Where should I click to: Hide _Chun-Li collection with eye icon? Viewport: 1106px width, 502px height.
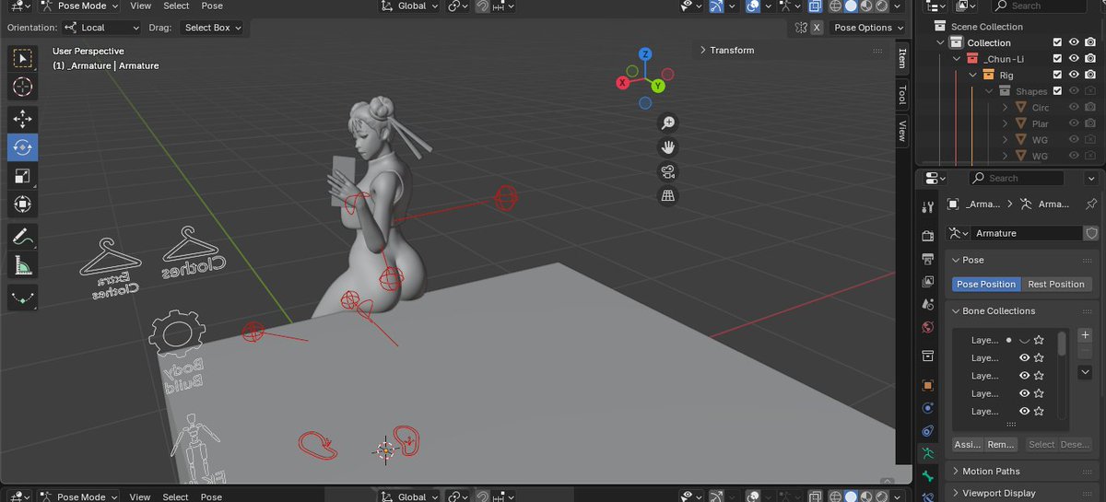point(1075,59)
